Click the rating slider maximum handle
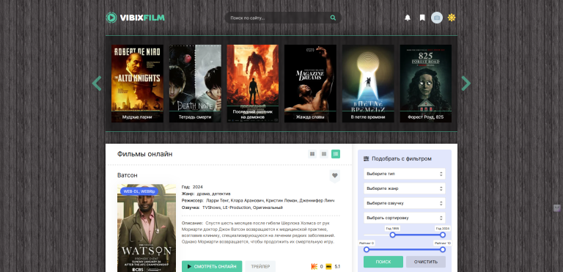Image resolution: width=563 pixels, height=272 pixels. (443, 249)
